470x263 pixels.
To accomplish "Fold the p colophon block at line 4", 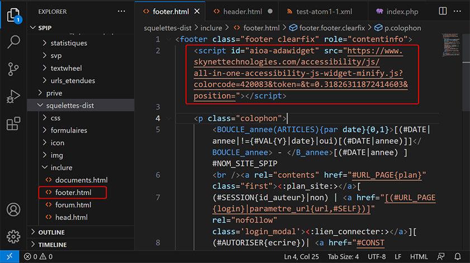I will [x=169, y=119].
